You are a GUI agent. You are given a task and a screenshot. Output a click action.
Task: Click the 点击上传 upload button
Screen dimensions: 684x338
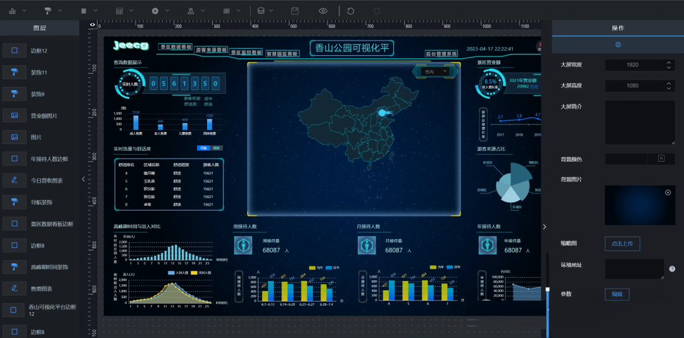pyautogui.click(x=622, y=244)
